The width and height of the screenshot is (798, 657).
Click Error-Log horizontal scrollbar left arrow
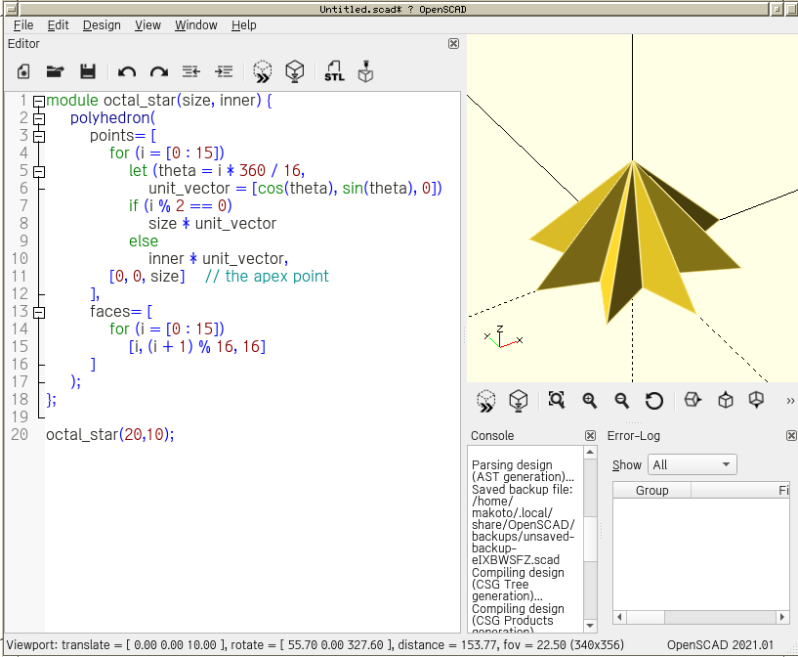[619, 617]
